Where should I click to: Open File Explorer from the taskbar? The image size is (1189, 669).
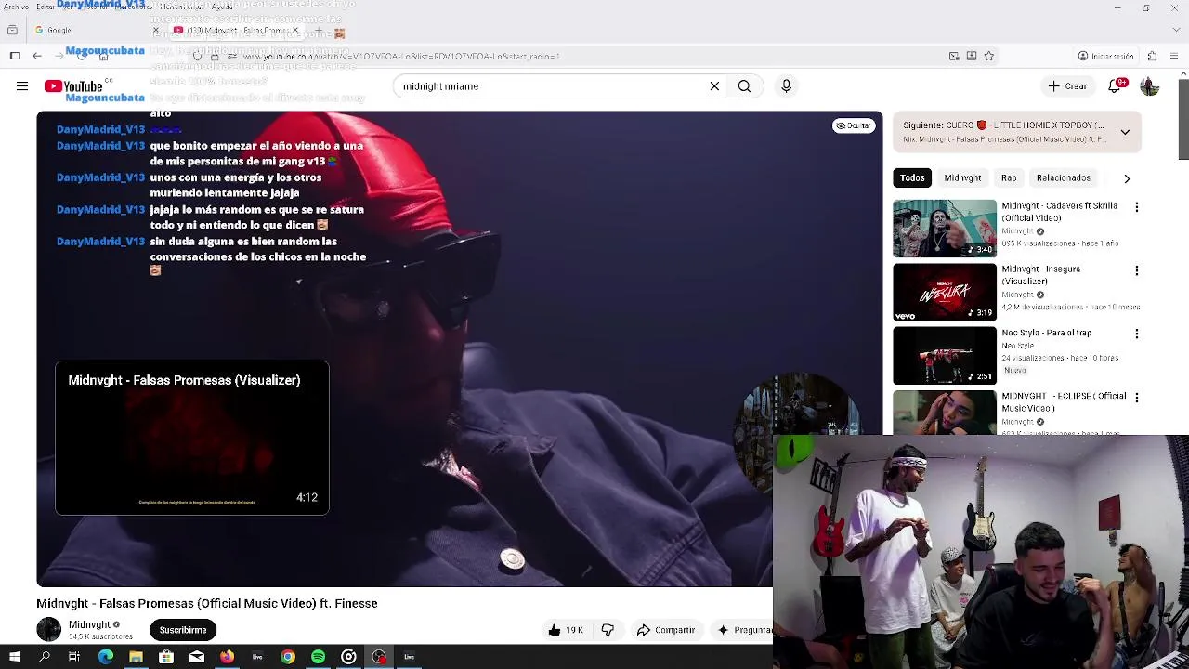136,657
